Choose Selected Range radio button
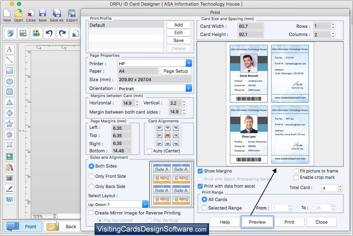Viewport: 353px width, 236px height. point(204,208)
